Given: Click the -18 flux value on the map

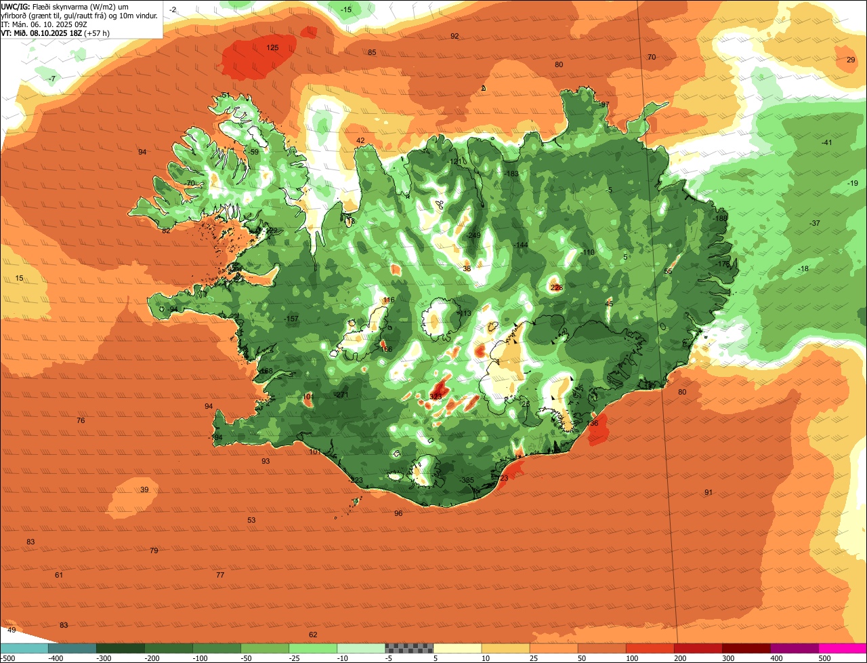Looking at the screenshot, I should (803, 268).
